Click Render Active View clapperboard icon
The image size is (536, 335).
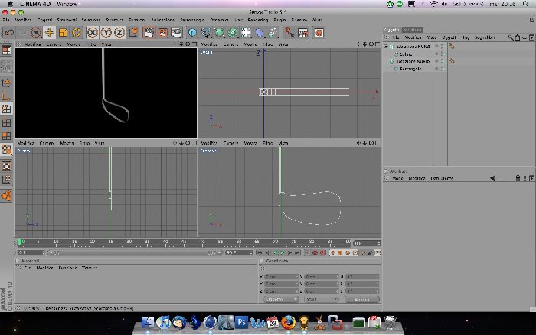point(149,33)
